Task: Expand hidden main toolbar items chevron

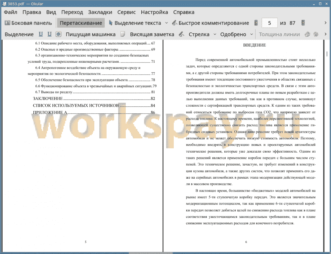Action: click(325, 23)
